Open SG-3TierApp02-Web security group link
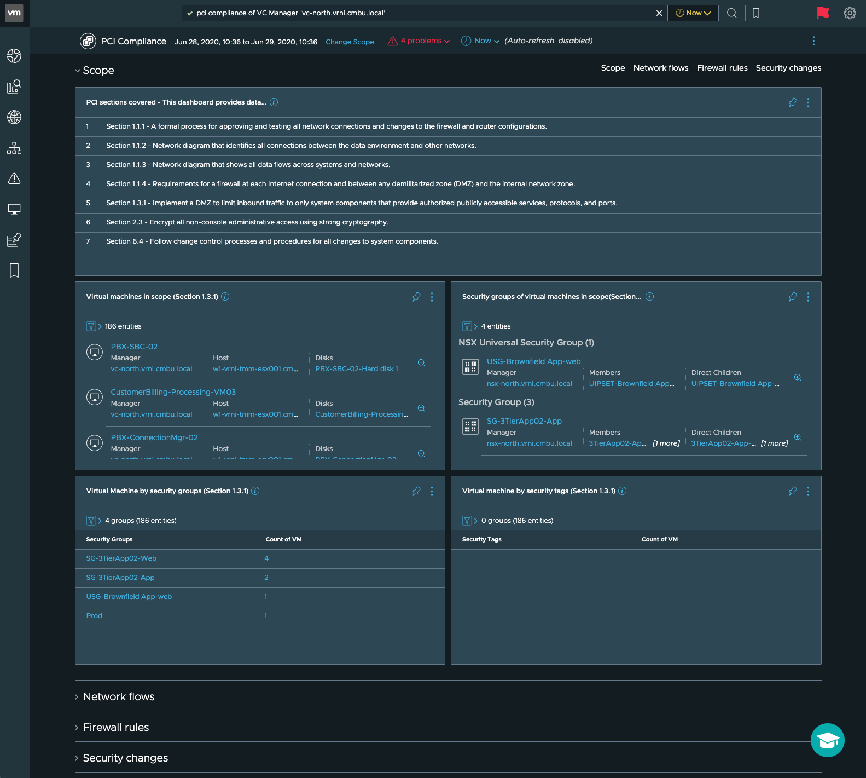The image size is (866, 778). click(x=121, y=558)
